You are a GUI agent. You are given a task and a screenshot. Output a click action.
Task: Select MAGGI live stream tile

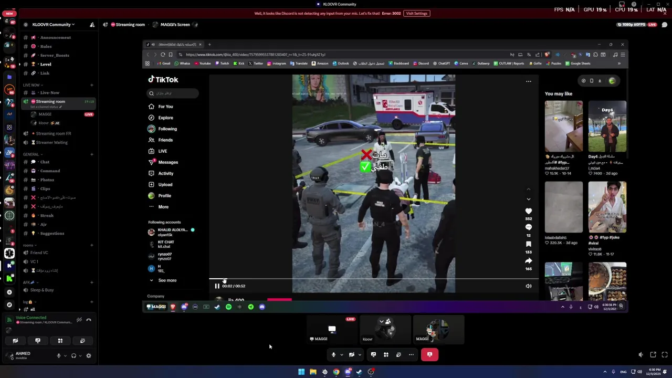click(x=332, y=329)
